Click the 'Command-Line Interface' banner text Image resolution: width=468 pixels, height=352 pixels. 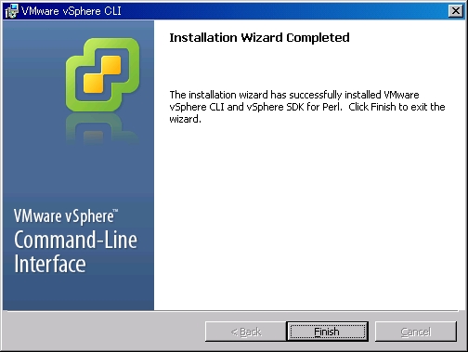point(75,252)
